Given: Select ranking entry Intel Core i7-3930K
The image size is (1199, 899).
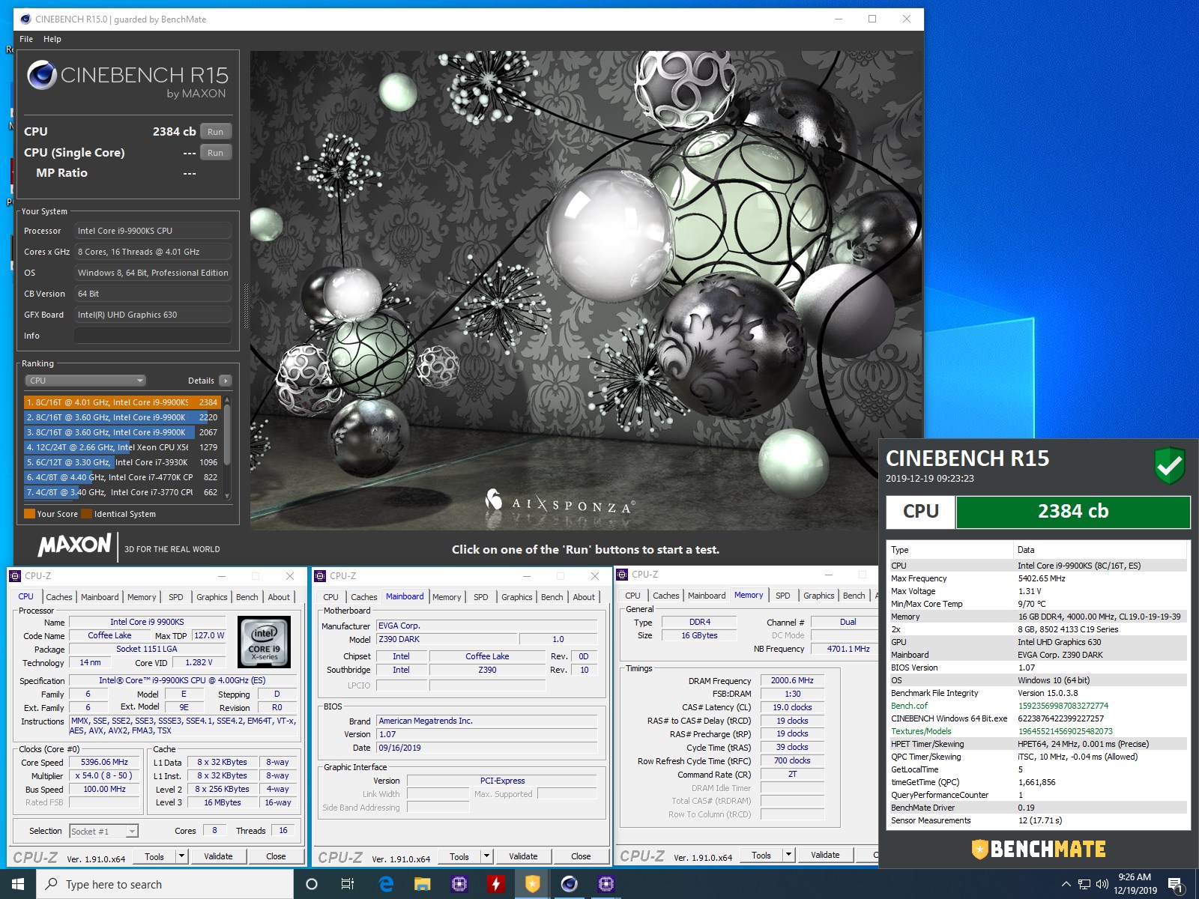Looking at the screenshot, I should coord(122,462).
